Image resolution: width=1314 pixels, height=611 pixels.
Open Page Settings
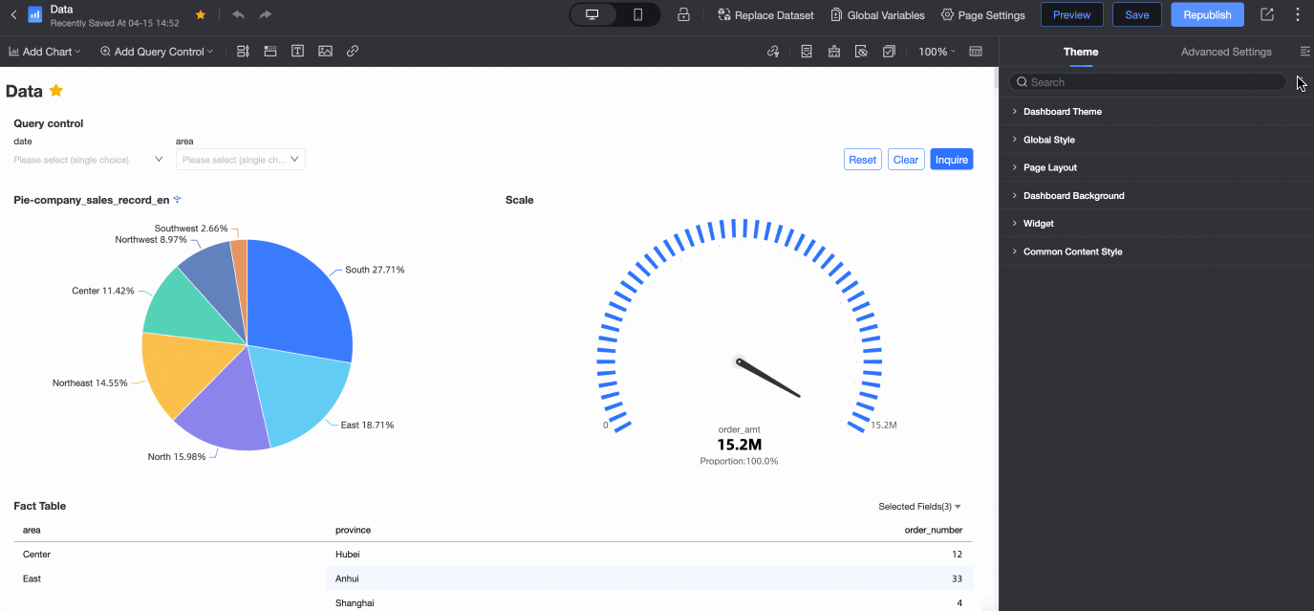pyautogui.click(x=982, y=15)
